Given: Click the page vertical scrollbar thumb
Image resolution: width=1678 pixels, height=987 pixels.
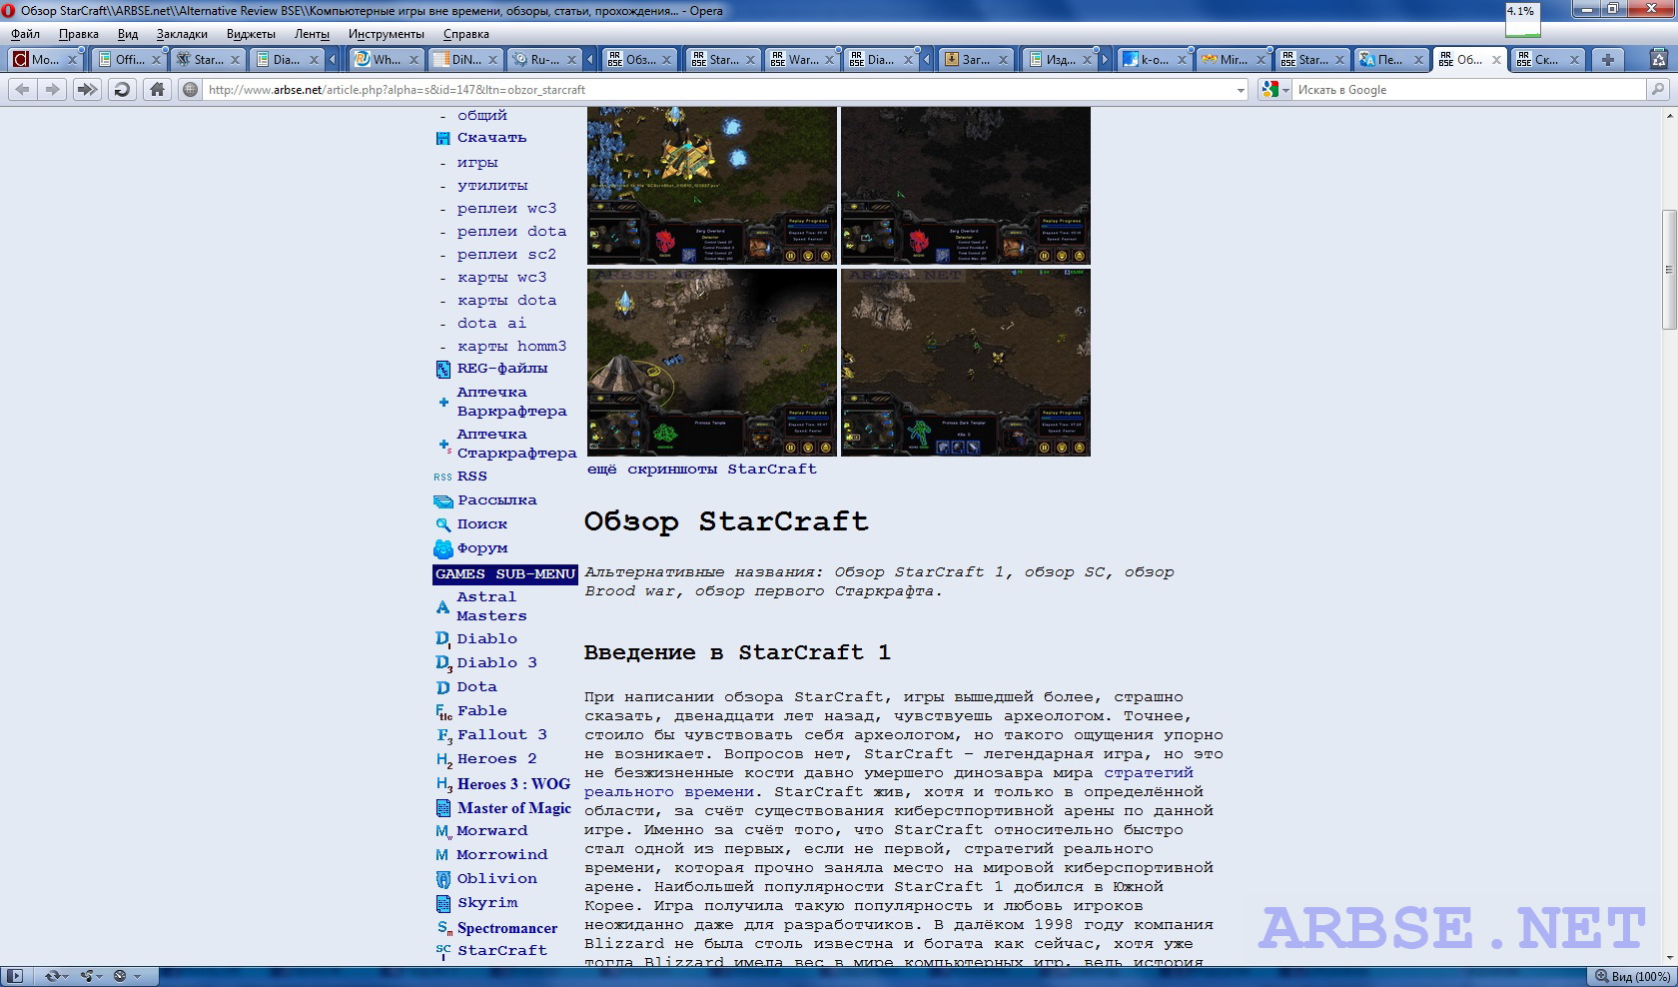Looking at the screenshot, I should 1669,270.
